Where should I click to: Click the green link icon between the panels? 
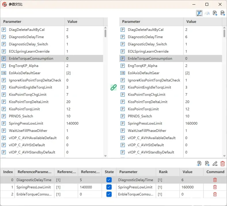[113, 87]
